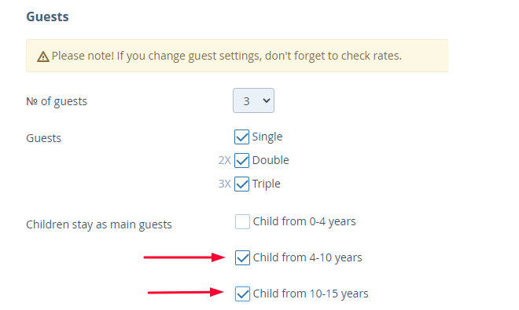Viewport: 519px width, 310px height.
Task: Enable the Child from 0-4 years checkbox
Action: pos(242,221)
